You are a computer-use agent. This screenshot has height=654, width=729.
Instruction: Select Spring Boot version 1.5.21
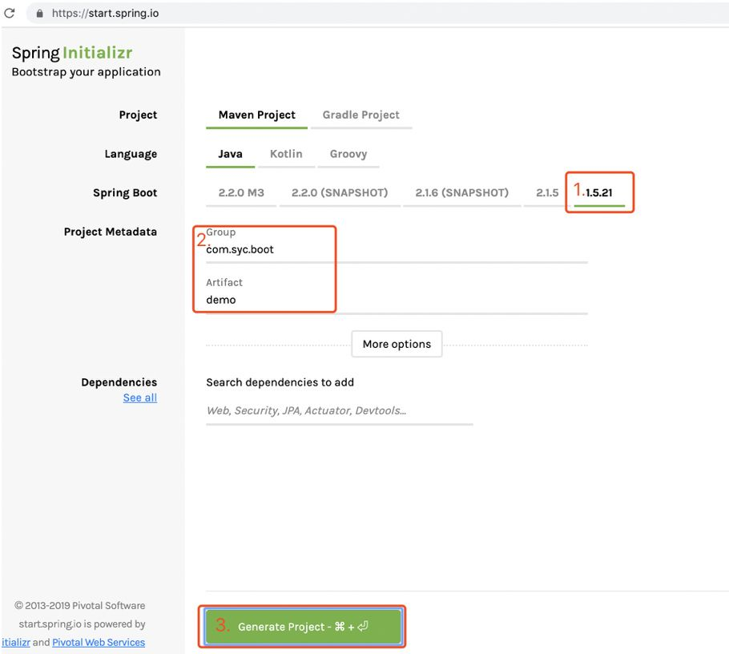599,192
